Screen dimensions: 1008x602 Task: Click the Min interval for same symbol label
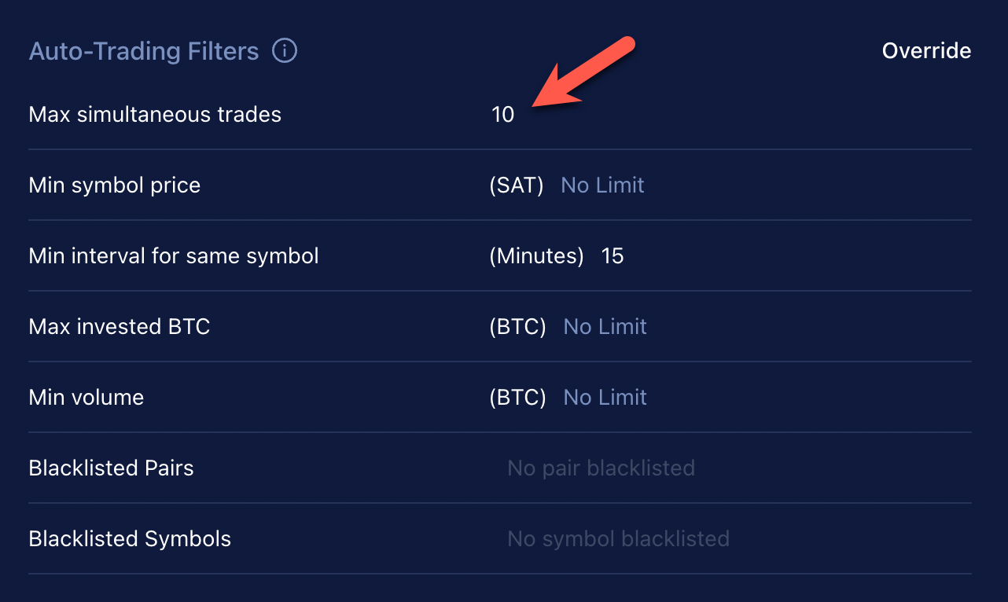click(174, 256)
